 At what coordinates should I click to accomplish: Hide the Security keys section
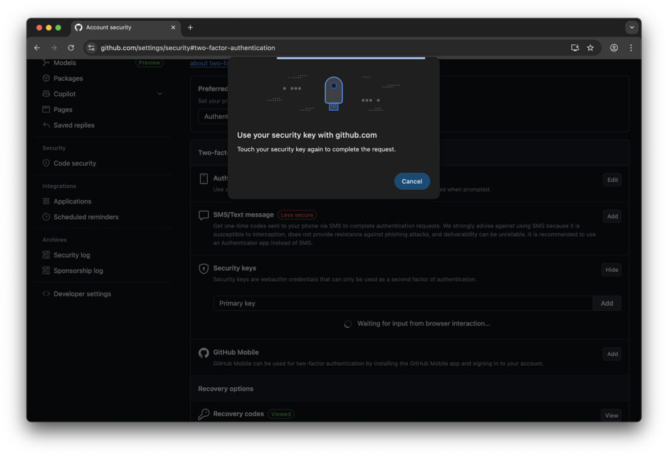tap(611, 270)
